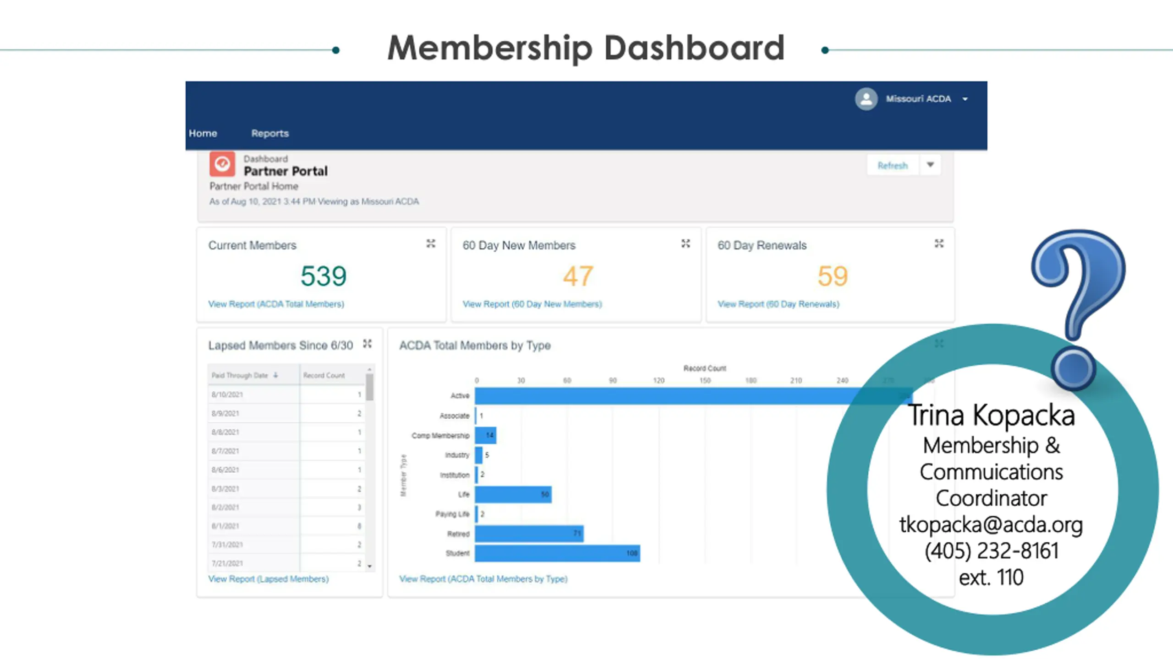Screen dimensions: 1173x659
Task: Expand the Current Members widget
Action: [431, 243]
